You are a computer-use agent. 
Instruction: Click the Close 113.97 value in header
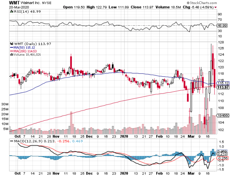[142, 7]
